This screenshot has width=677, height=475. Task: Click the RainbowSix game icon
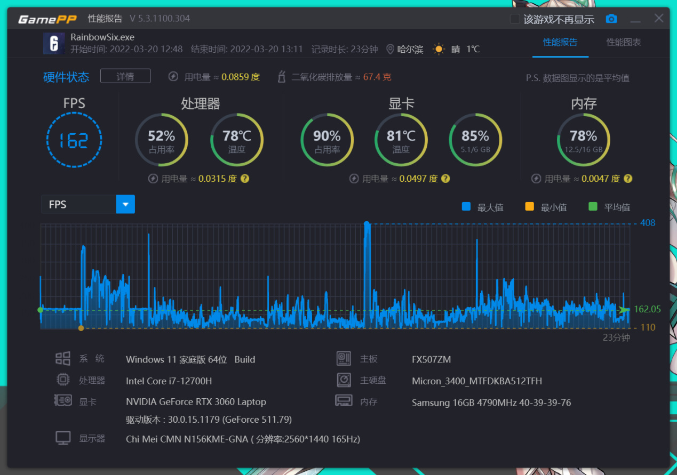pos(54,43)
